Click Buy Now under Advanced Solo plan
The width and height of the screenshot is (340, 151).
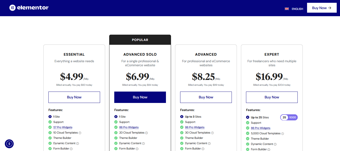[140, 97]
